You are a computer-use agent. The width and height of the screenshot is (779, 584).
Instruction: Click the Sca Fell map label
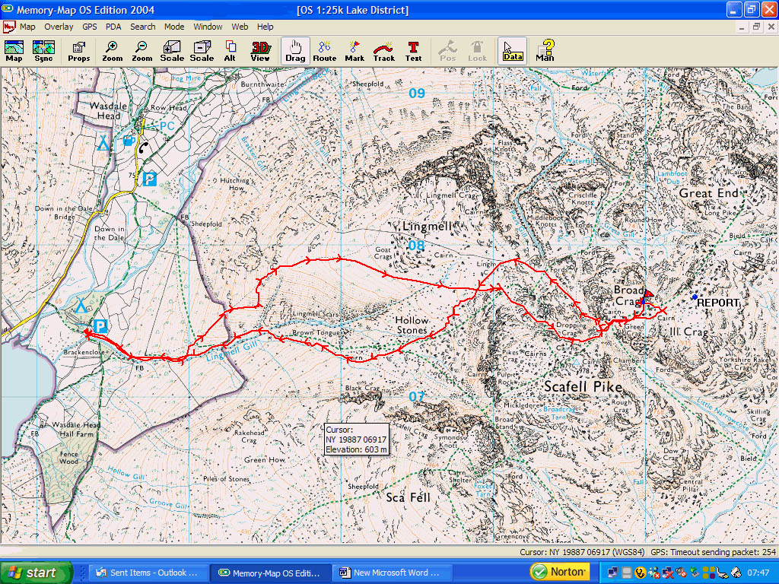[409, 497]
